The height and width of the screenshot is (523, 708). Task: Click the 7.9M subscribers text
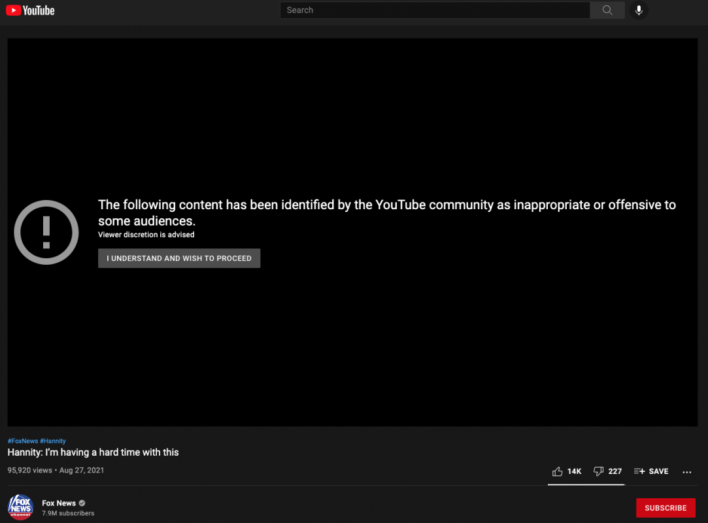pyautogui.click(x=68, y=513)
